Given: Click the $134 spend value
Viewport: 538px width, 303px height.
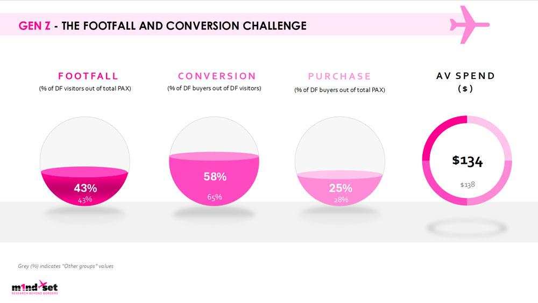Looking at the screenshot, I should [468, 161].
